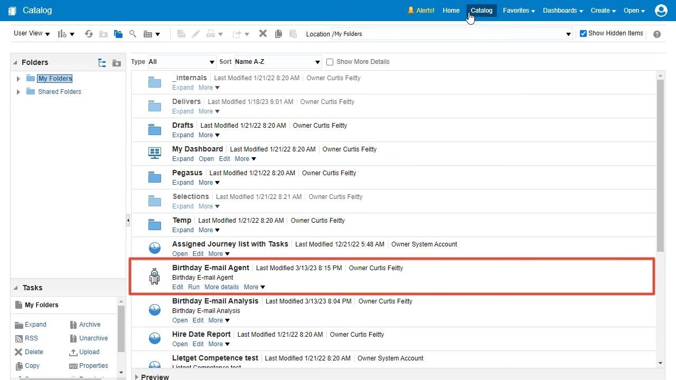676x380 pixels.
Task: Open the Sort Name A-Z combo box
Action: (278, 62)
